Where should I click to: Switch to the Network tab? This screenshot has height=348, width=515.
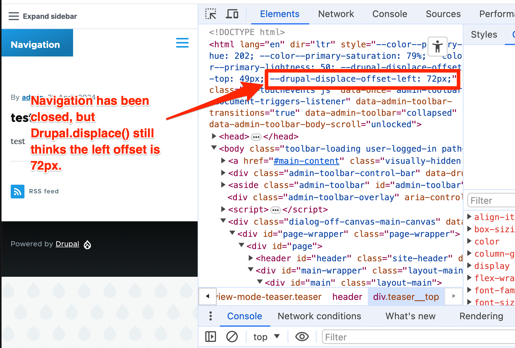[336, 14]
